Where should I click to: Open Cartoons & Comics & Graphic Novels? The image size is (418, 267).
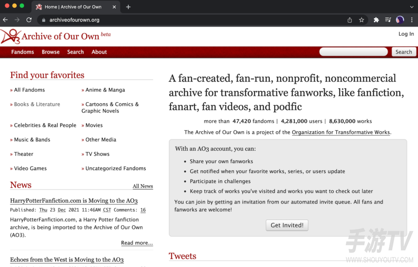(x=110, y=108)
